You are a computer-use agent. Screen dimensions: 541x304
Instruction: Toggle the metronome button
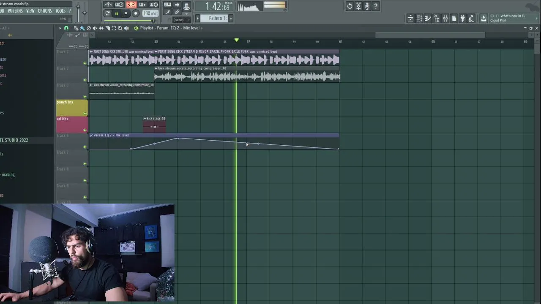[108, 5]
